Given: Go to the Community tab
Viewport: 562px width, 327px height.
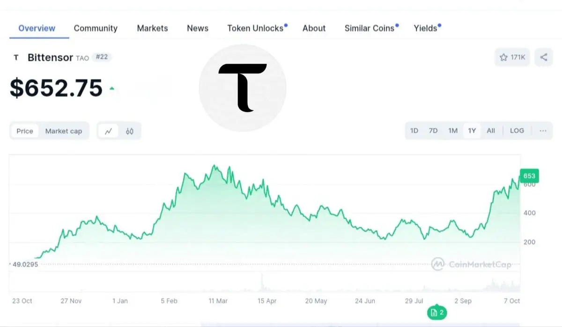Looking at the screenshot, I should pyautogui.click(x=96, y=28).
